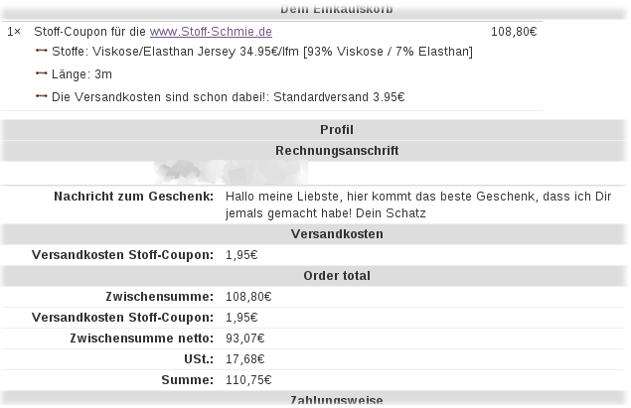Select Zwischensumme netto value 93,07€
Viewport: 631px width, 408px height.
pyautogui.click(x=244, y=339)
